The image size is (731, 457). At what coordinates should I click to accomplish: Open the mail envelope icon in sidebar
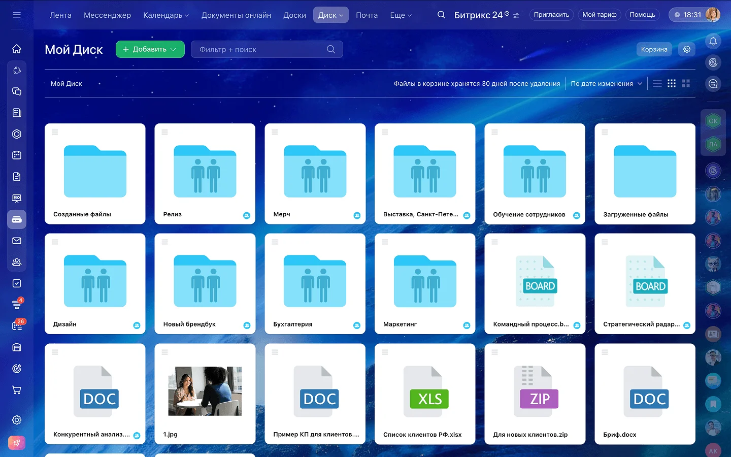tap(17, 241)
